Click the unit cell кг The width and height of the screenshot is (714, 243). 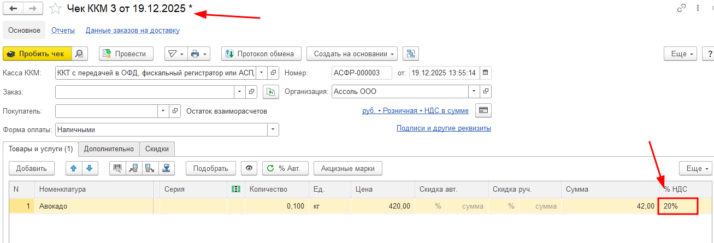(330, 206)
